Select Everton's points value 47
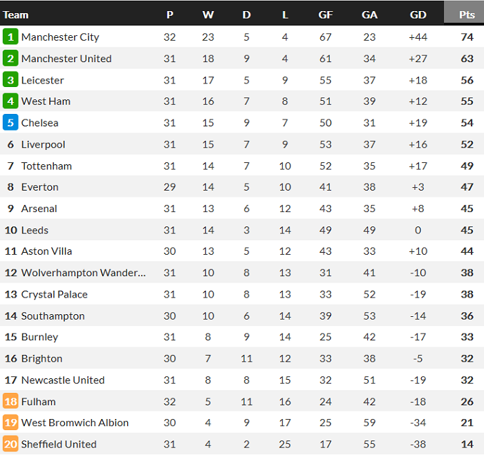This screenshot has width=484, height=455. (x=467, y=187)
